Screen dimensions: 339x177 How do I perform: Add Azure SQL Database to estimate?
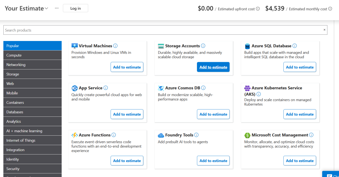[300, 67]
